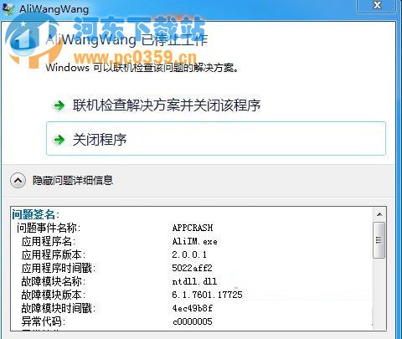Click the scrollbar up arrow in details box
The width and height of the screenshot is (402, 339).
(x=379, y=214)
